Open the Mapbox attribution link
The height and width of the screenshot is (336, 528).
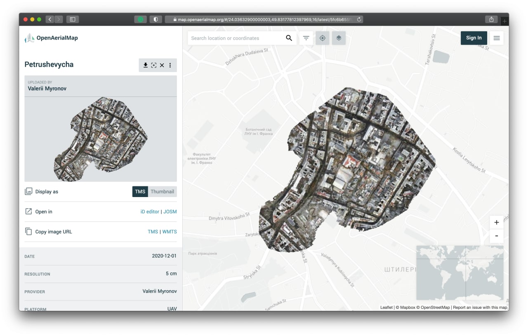tap(406, 308)
